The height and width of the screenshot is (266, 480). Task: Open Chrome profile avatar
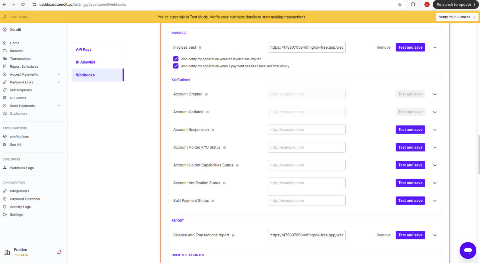click(427, 5)
